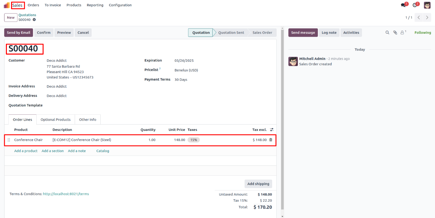Toggle the Following status

pos(423,32)
